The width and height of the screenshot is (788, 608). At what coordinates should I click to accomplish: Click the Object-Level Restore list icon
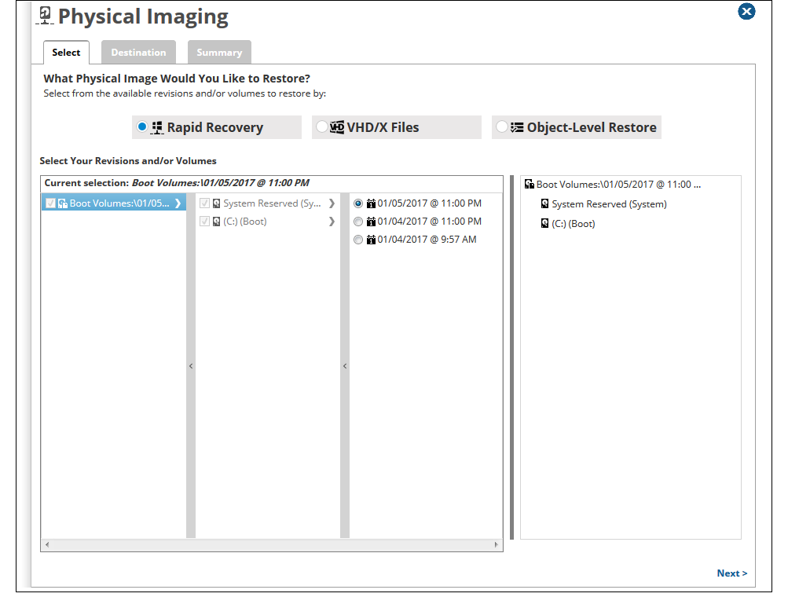click(x=517, y=127)
